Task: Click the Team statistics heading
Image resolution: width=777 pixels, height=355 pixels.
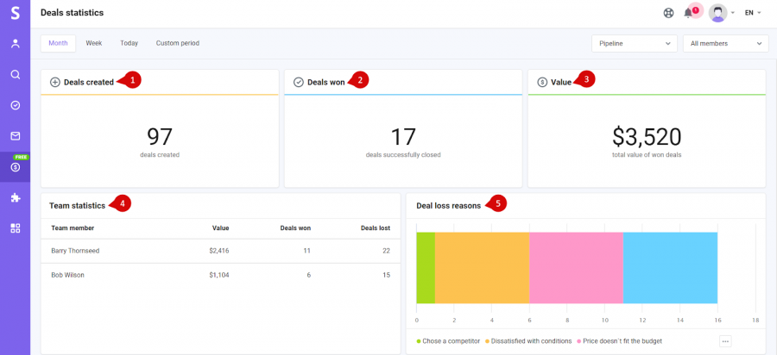Action: click(x=77, y=206)
